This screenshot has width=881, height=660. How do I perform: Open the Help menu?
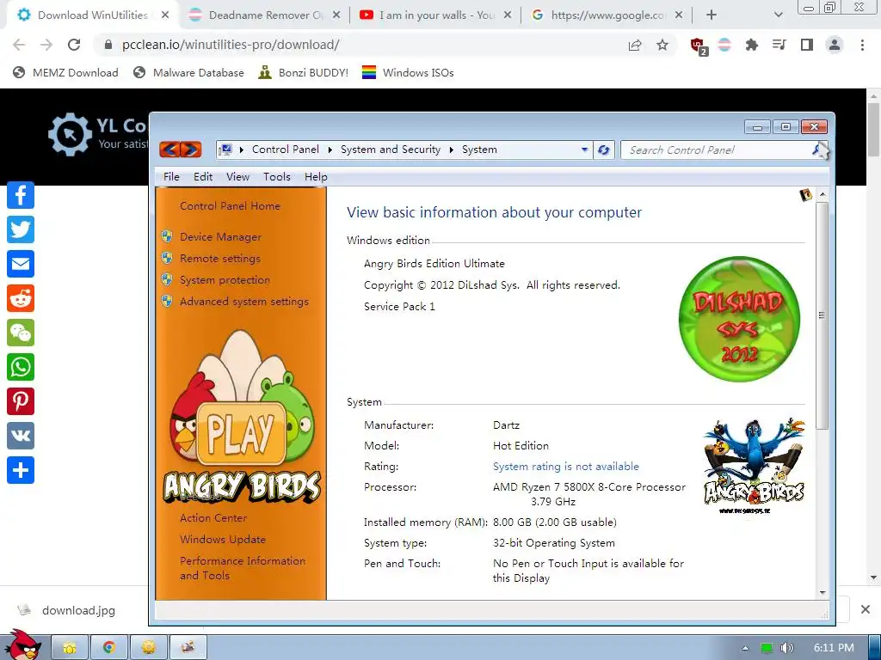pos(316,177)
